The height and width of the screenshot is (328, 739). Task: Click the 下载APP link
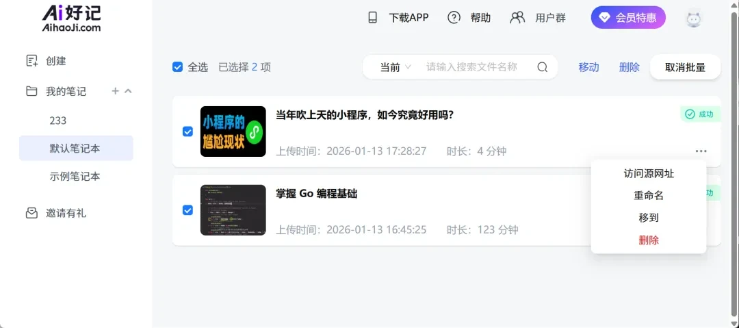coord(409,18)
